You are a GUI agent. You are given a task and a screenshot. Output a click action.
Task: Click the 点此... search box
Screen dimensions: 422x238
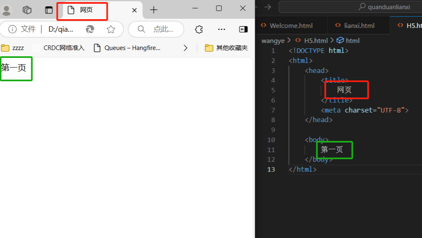point(156,29)
